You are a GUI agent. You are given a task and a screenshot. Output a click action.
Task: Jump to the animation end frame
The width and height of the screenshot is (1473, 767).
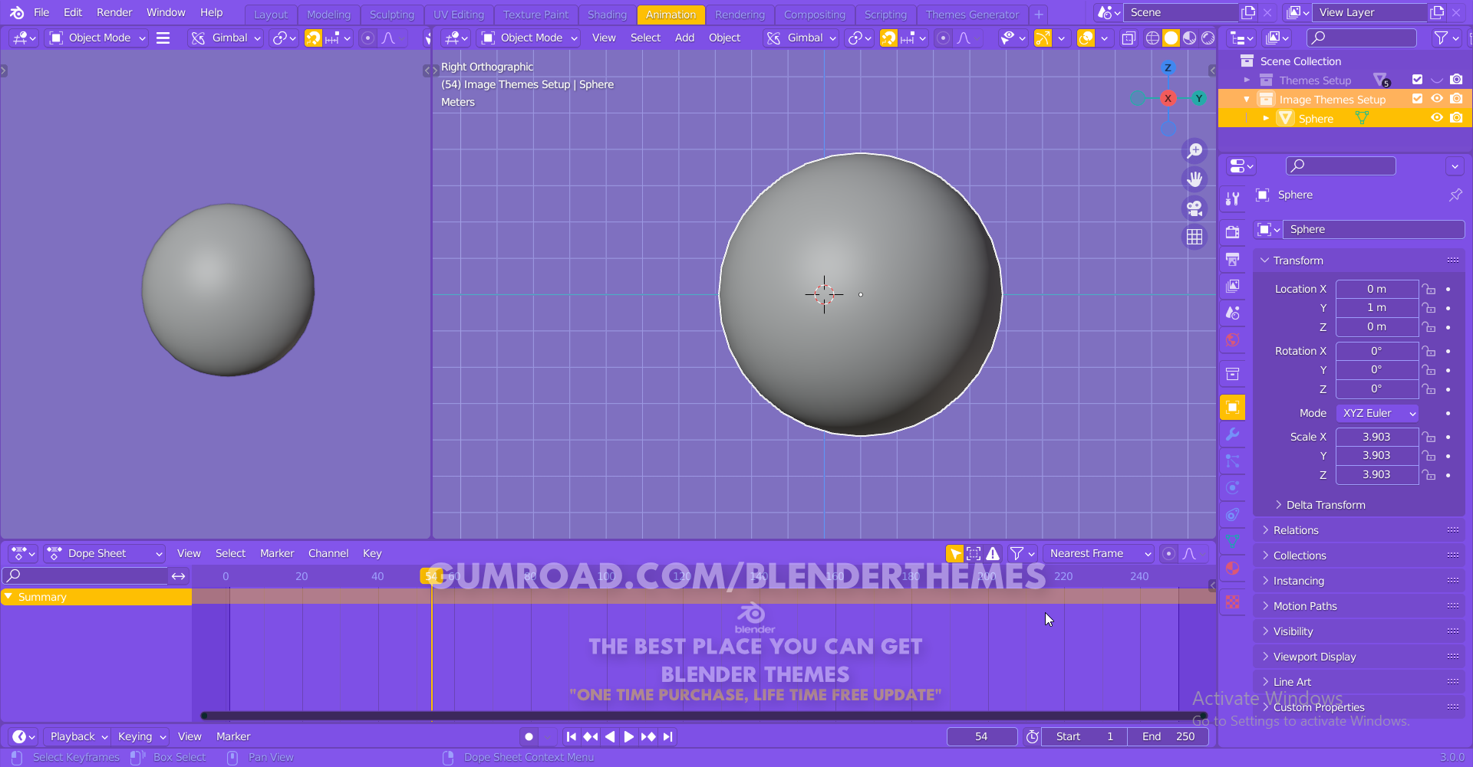click(667, 736)
